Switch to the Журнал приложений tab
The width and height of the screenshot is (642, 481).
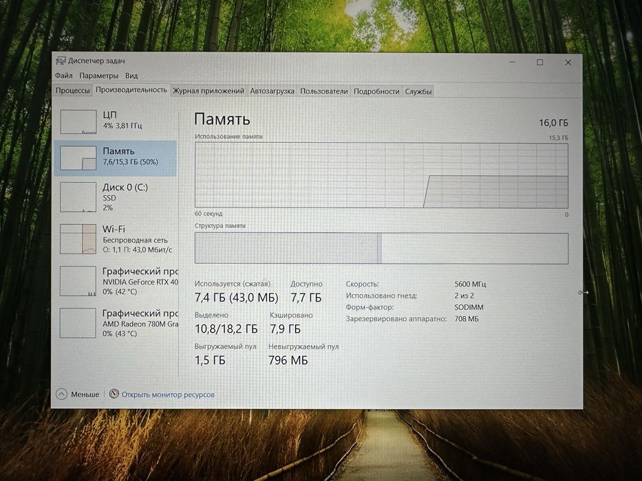(208, 91)
